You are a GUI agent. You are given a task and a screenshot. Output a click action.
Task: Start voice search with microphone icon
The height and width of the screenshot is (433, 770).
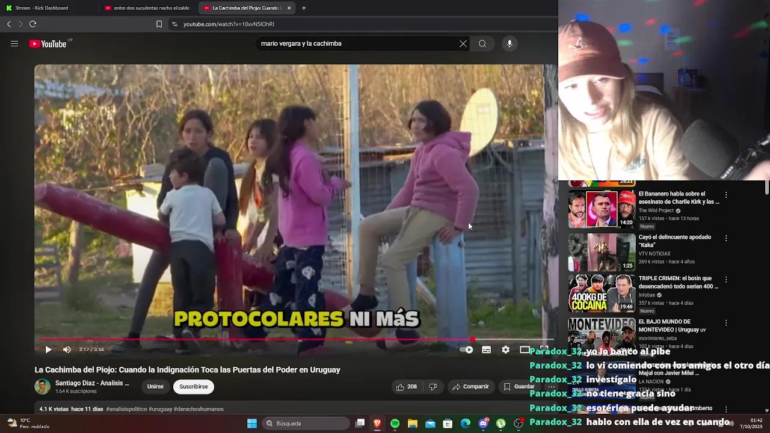point(510,43)
